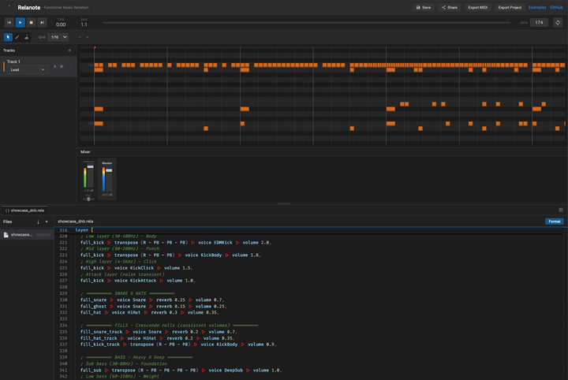Open the Examples link
Viewport: 568px width, 380px height.
point(536,7)
